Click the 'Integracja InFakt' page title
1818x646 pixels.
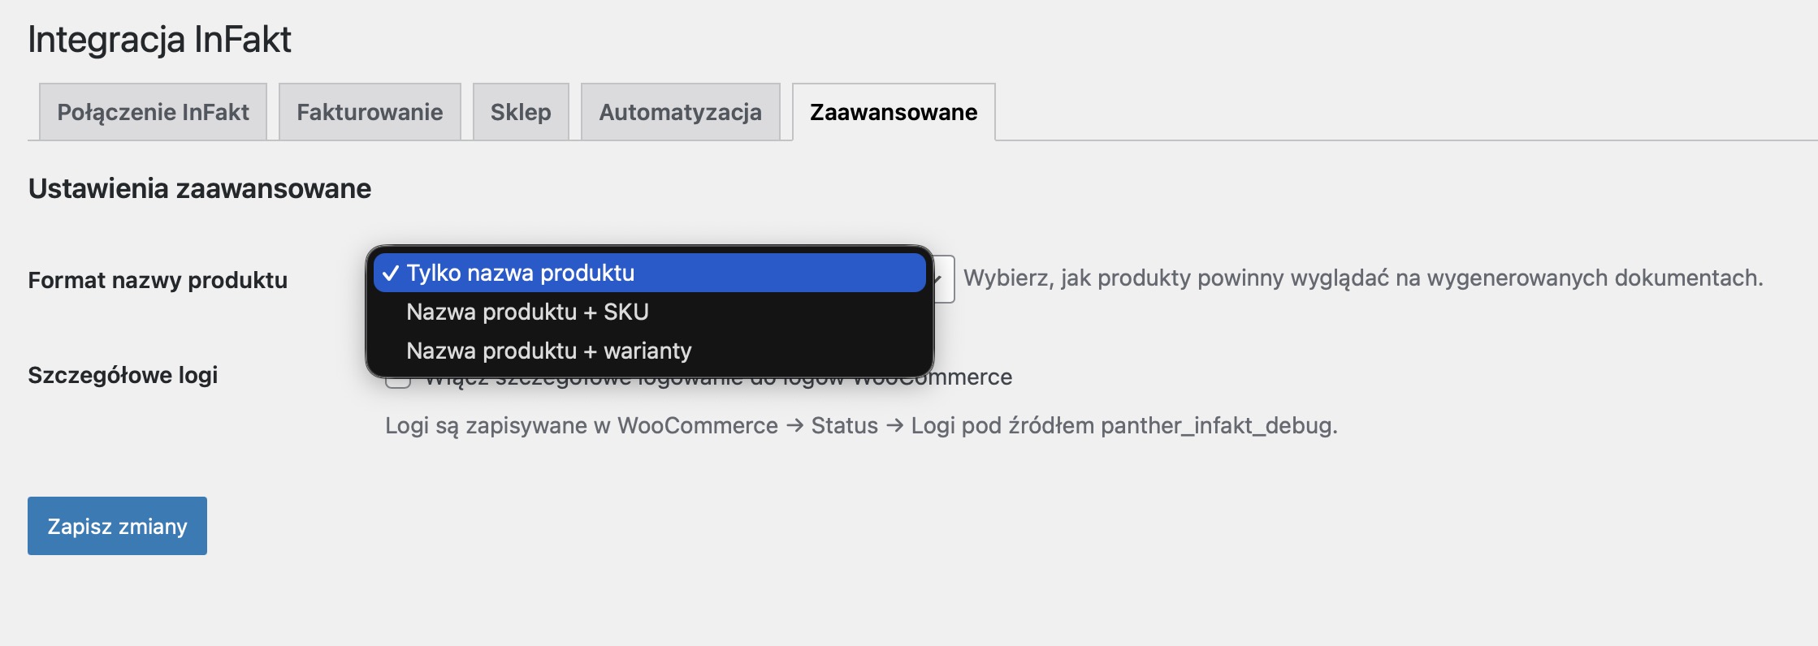[159, 39]
